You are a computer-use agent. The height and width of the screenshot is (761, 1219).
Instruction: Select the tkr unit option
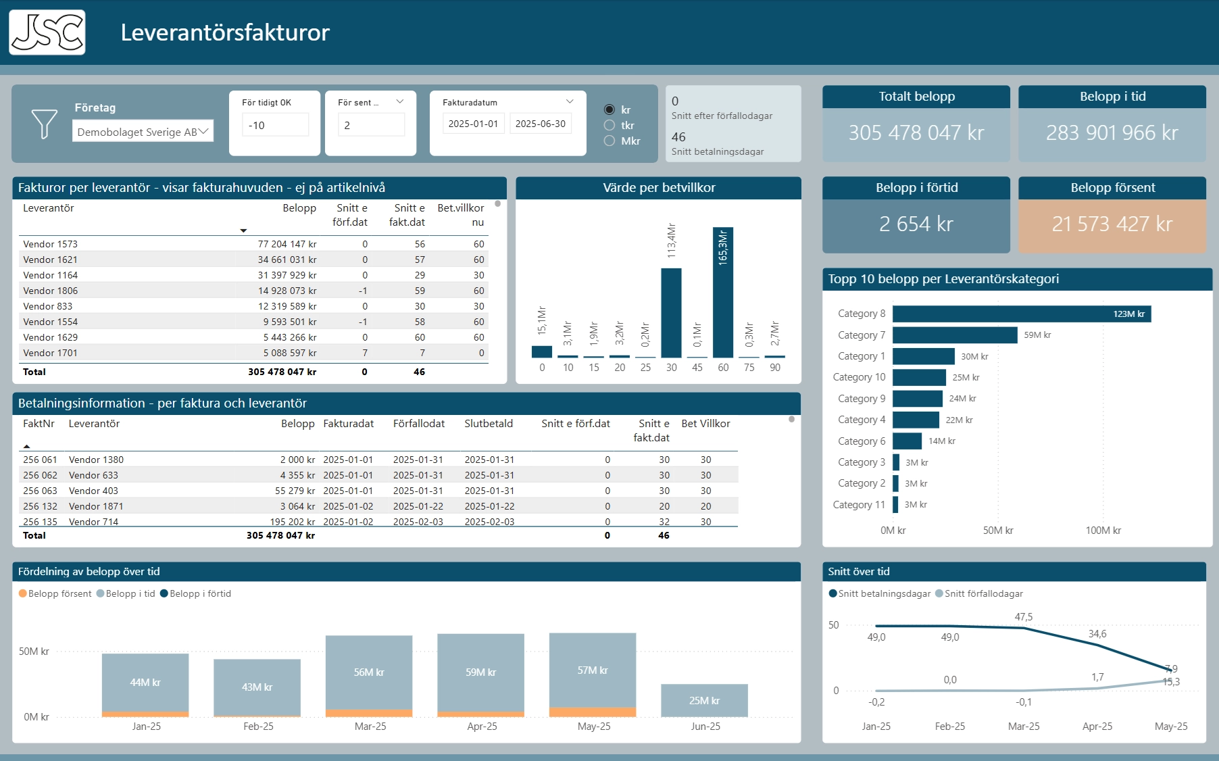pyautogui.click(x=609, y=125)
